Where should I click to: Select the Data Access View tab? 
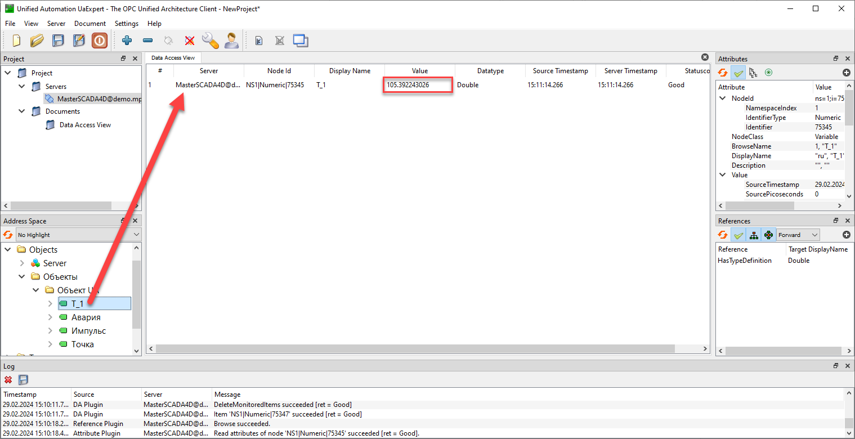tap(173, 57)
